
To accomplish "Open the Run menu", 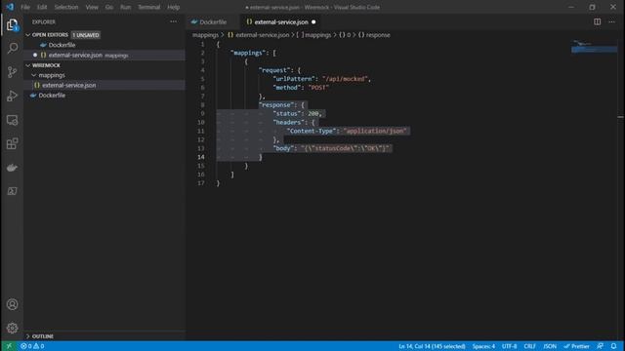I will [125, 7].
